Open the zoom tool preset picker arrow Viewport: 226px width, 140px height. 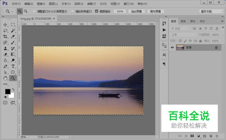point(12,11)
